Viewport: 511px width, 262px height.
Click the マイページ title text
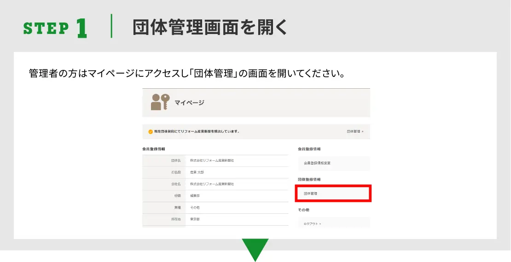pos(189,103)
